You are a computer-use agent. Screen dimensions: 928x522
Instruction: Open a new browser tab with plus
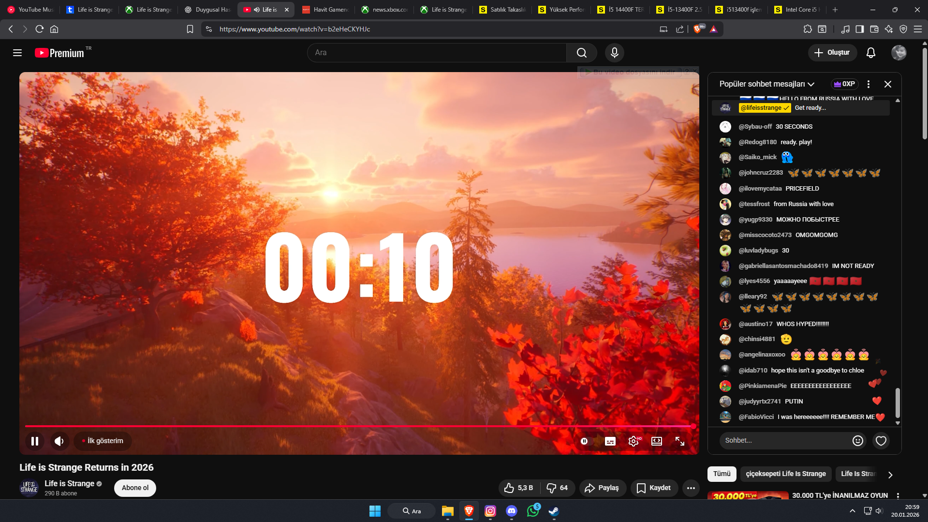[835, 10]
